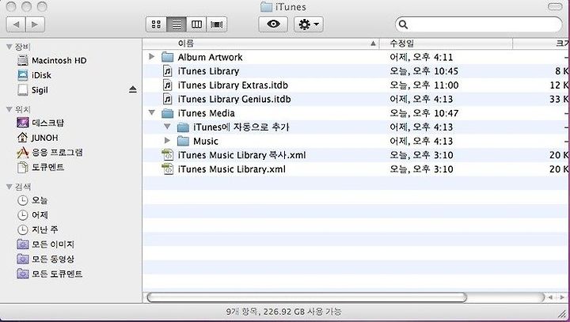
Task: Switch to column view
Action: [196, 25]
